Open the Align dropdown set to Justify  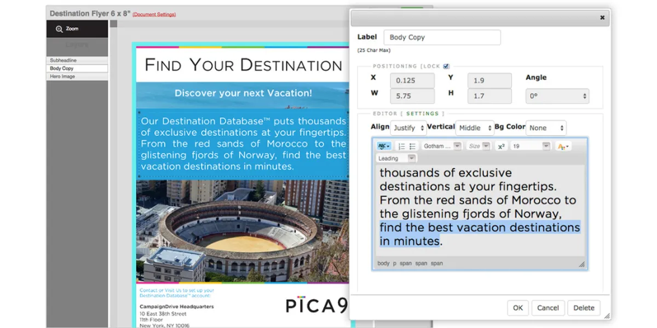point(408,128)
